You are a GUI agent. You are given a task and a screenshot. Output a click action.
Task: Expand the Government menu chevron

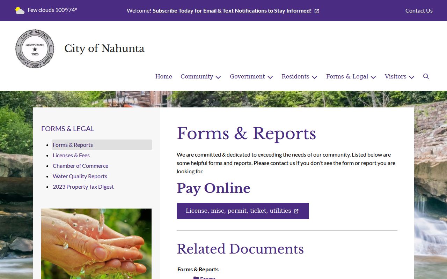270,77
